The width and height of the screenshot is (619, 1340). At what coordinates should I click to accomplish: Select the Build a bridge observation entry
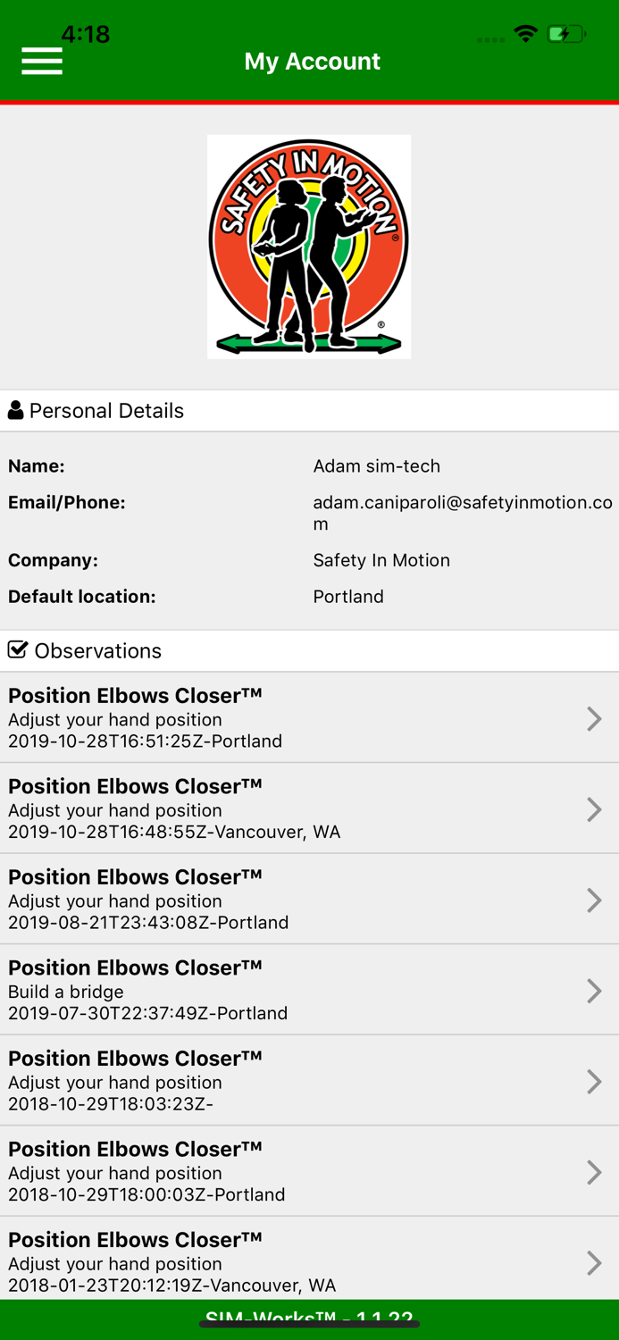(268, 991)
